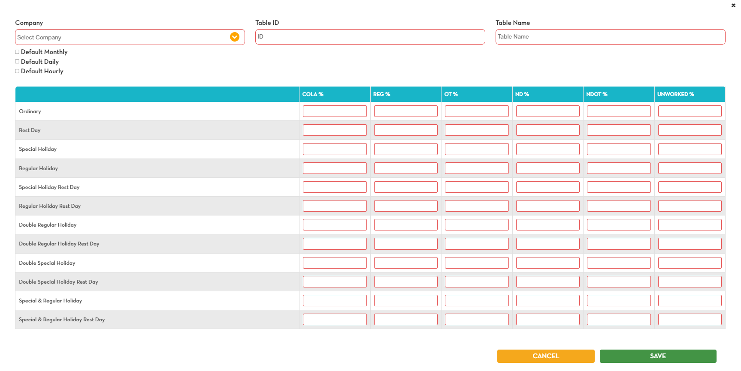Select Regular Holiday Rest Day ND % field
Screen dimensions: 741x371
(548, 206)
